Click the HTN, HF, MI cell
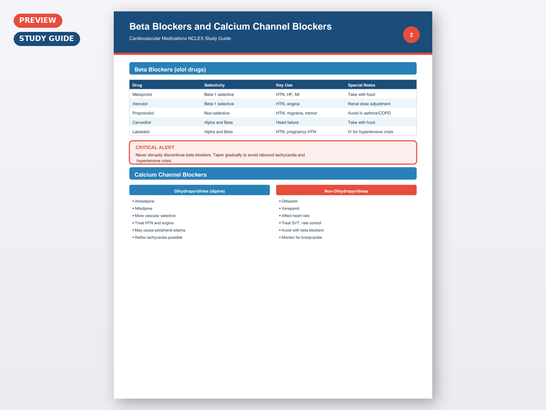 288,94
